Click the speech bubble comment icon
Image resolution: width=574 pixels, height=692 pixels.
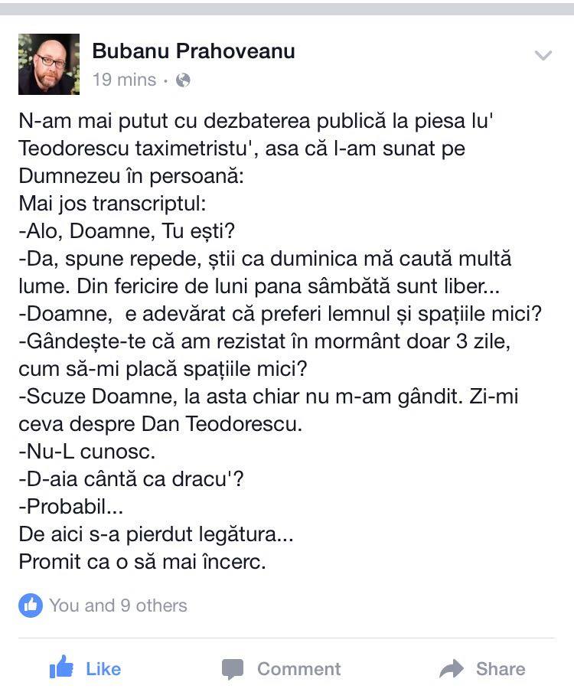[x=233, y=669]
